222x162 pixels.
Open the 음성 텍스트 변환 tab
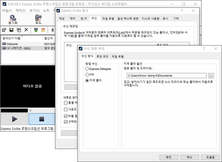(128, 19)
